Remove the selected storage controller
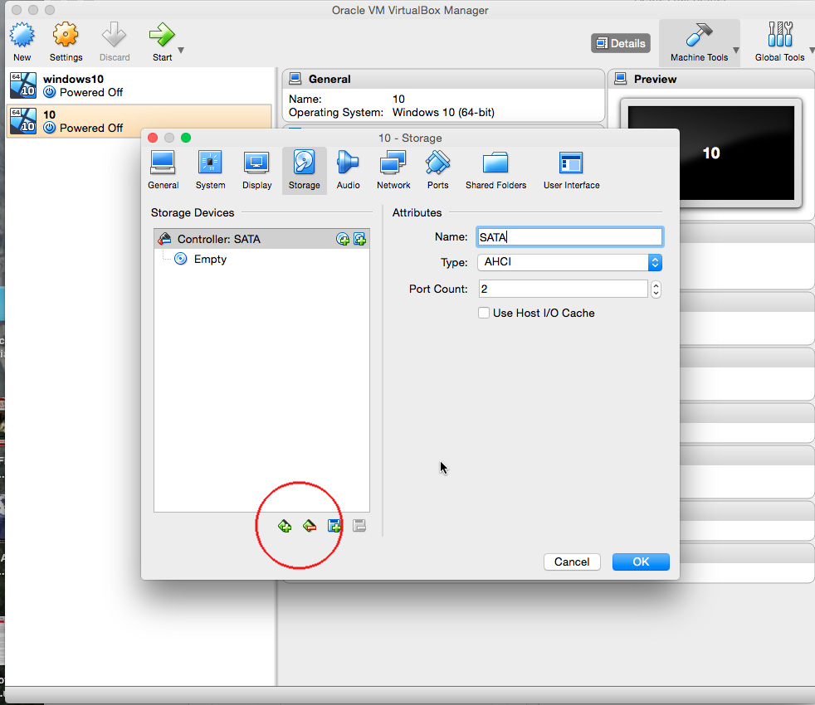 click(x=310, y=527)
